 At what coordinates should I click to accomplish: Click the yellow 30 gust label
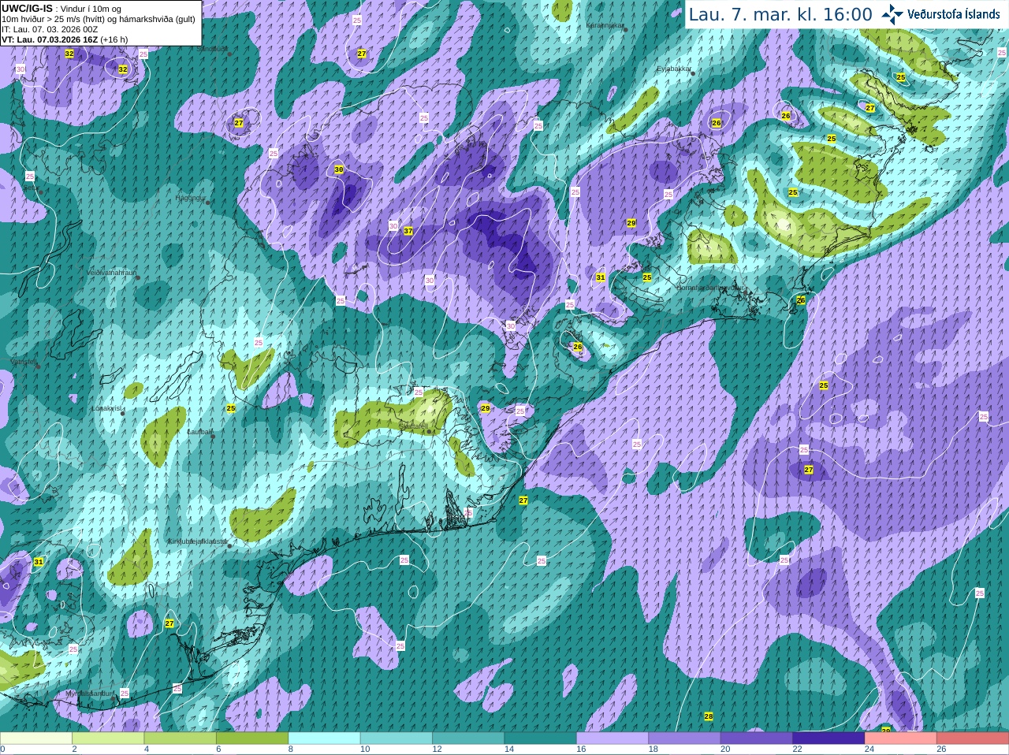339,169
